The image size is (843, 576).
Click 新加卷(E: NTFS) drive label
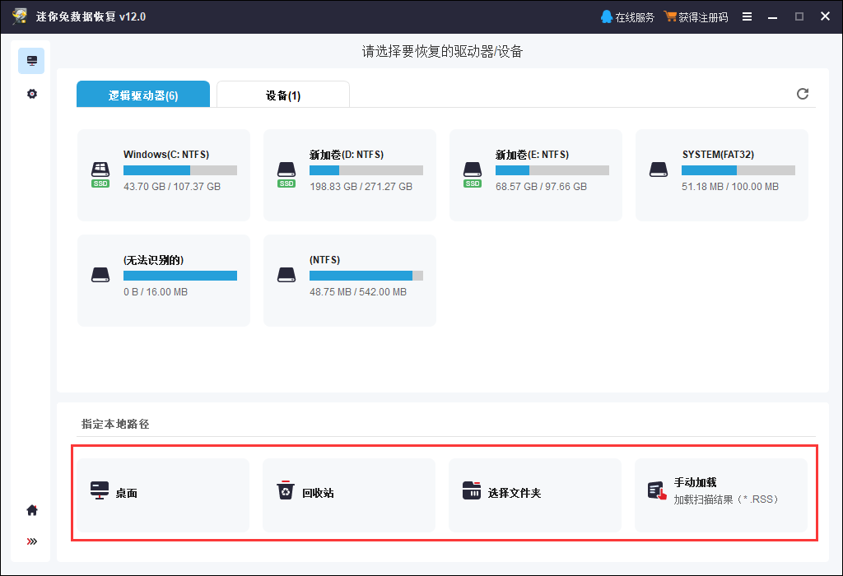tap(533, 155)
